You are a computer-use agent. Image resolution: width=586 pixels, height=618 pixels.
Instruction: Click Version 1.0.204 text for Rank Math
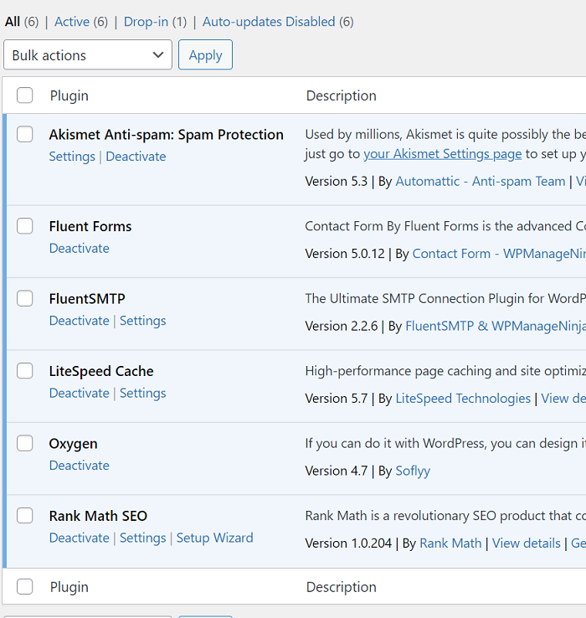coord(348,543)
